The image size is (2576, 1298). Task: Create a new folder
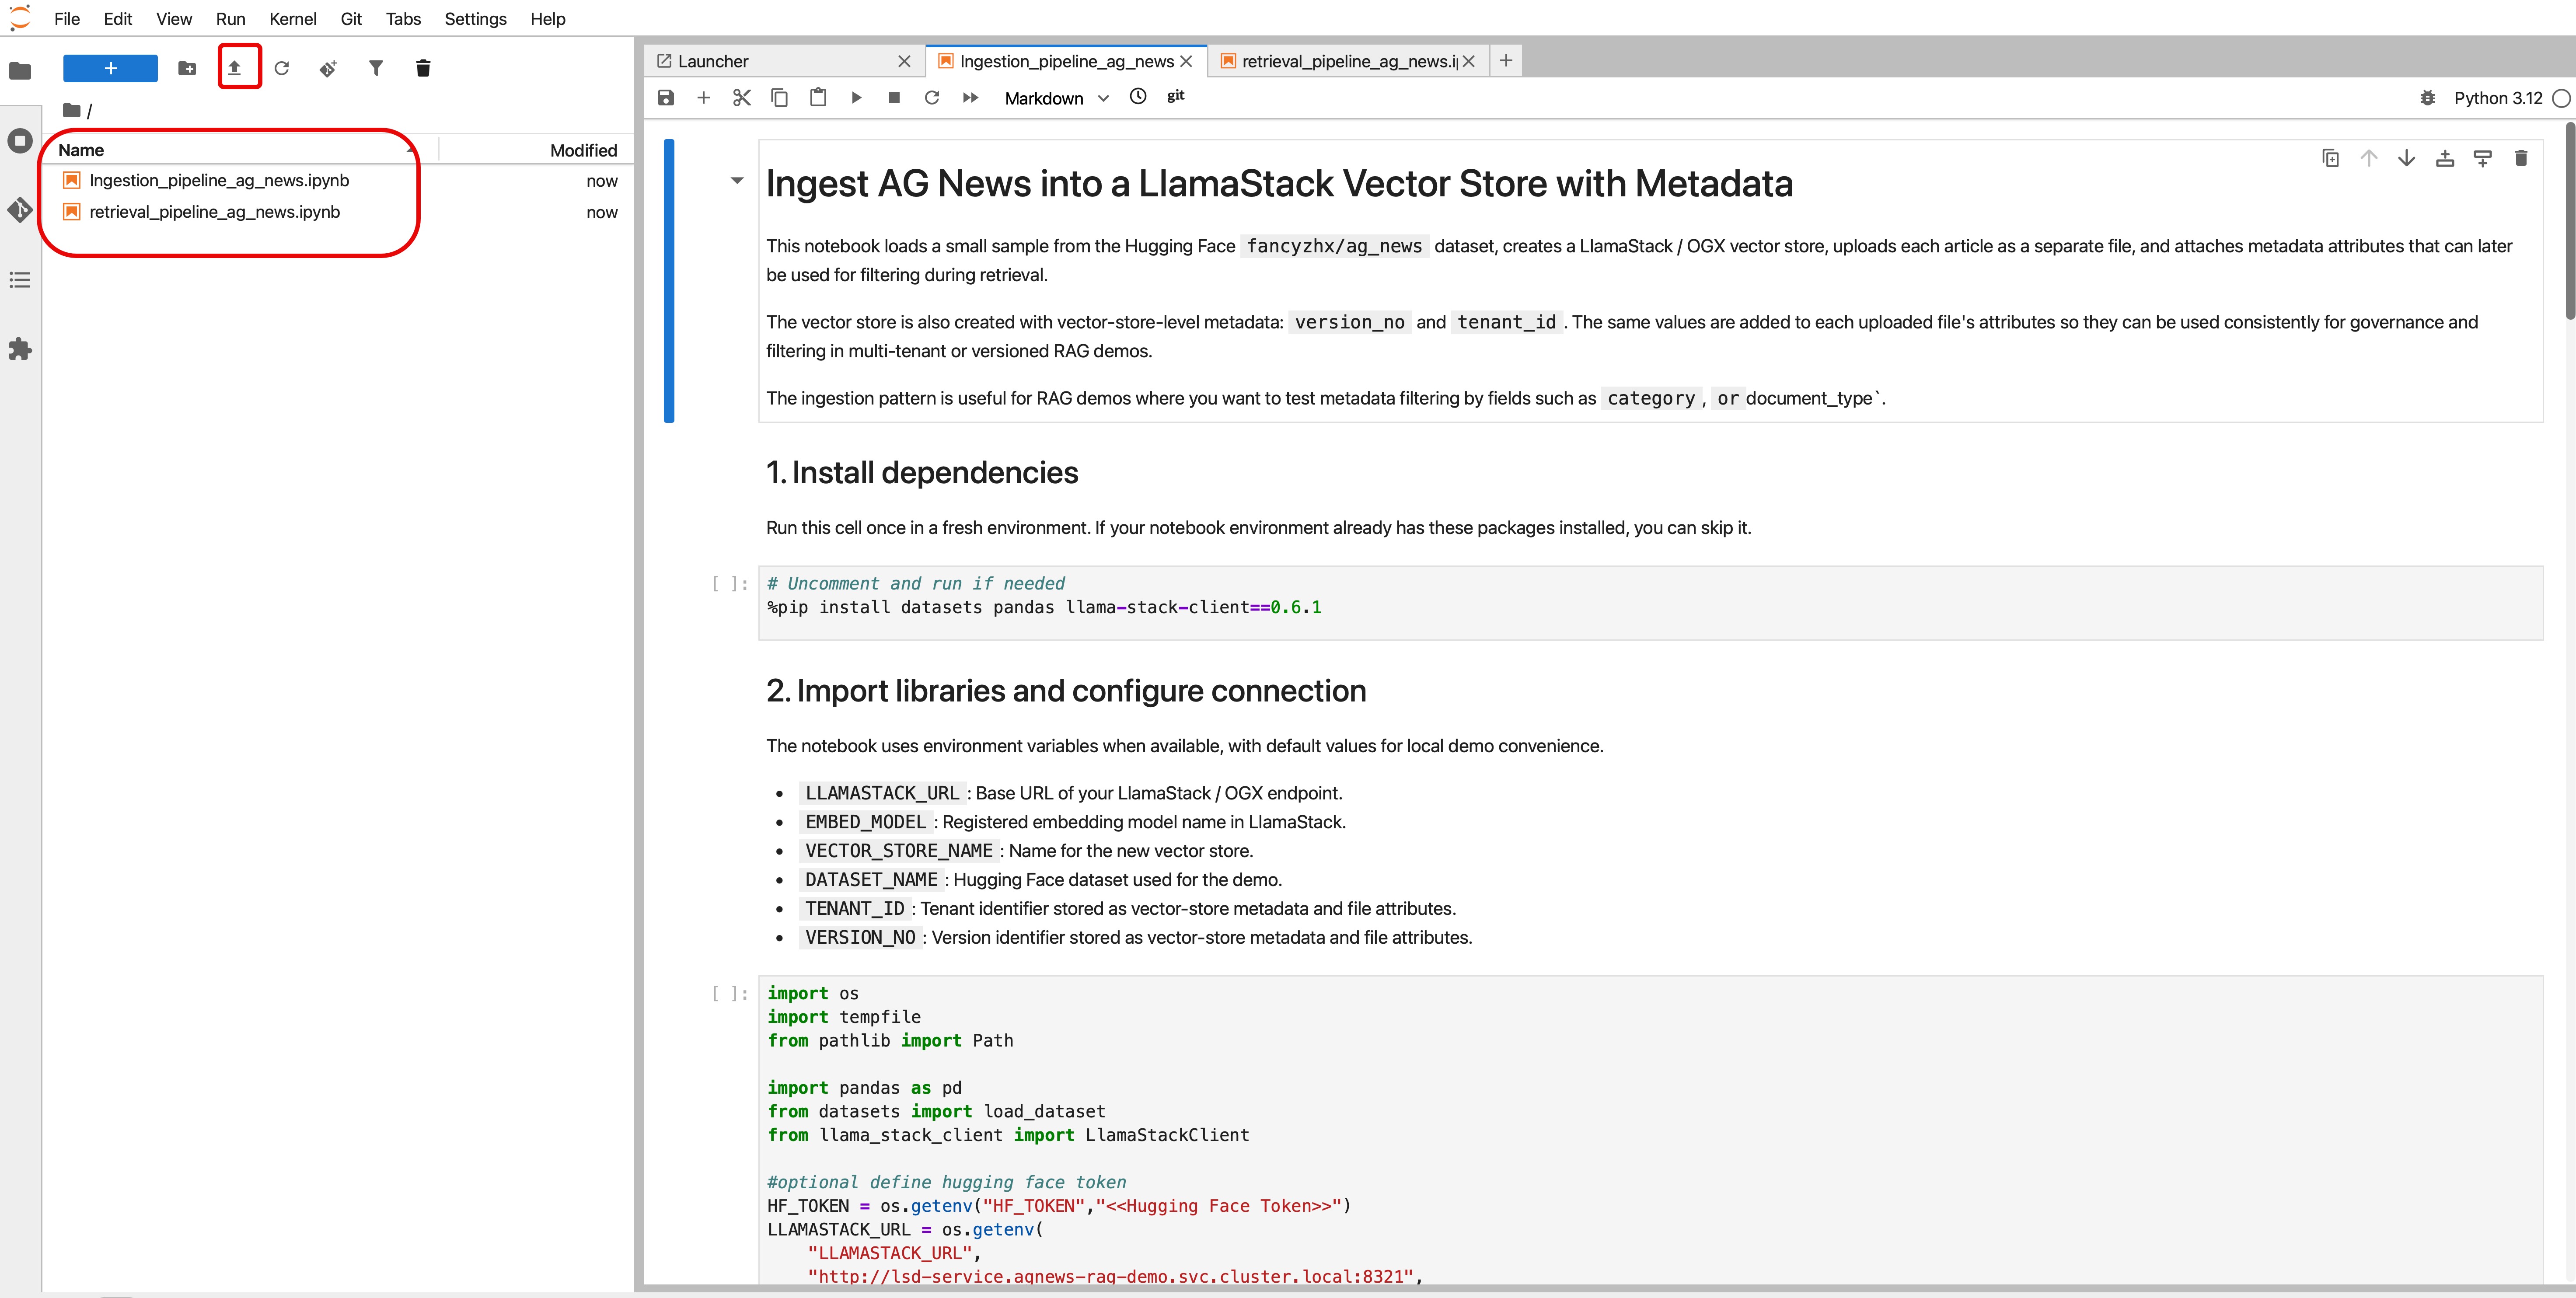[187, 68]
